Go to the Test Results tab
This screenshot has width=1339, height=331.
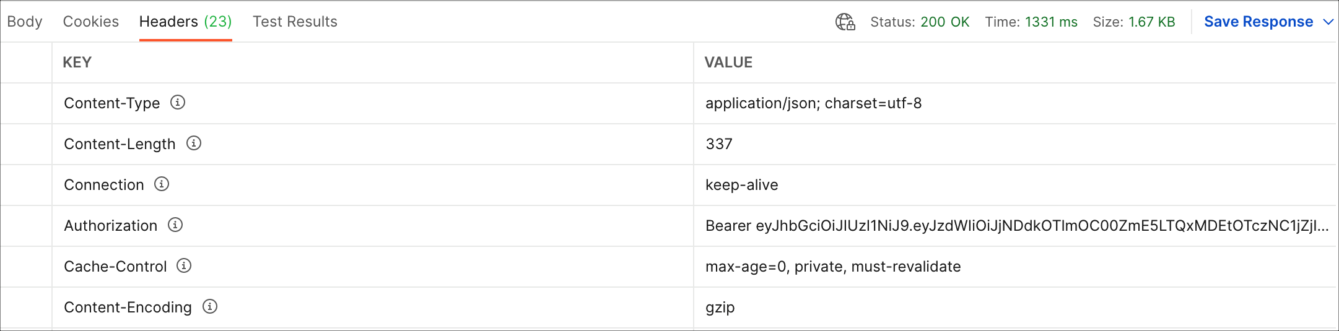(295, 22)
